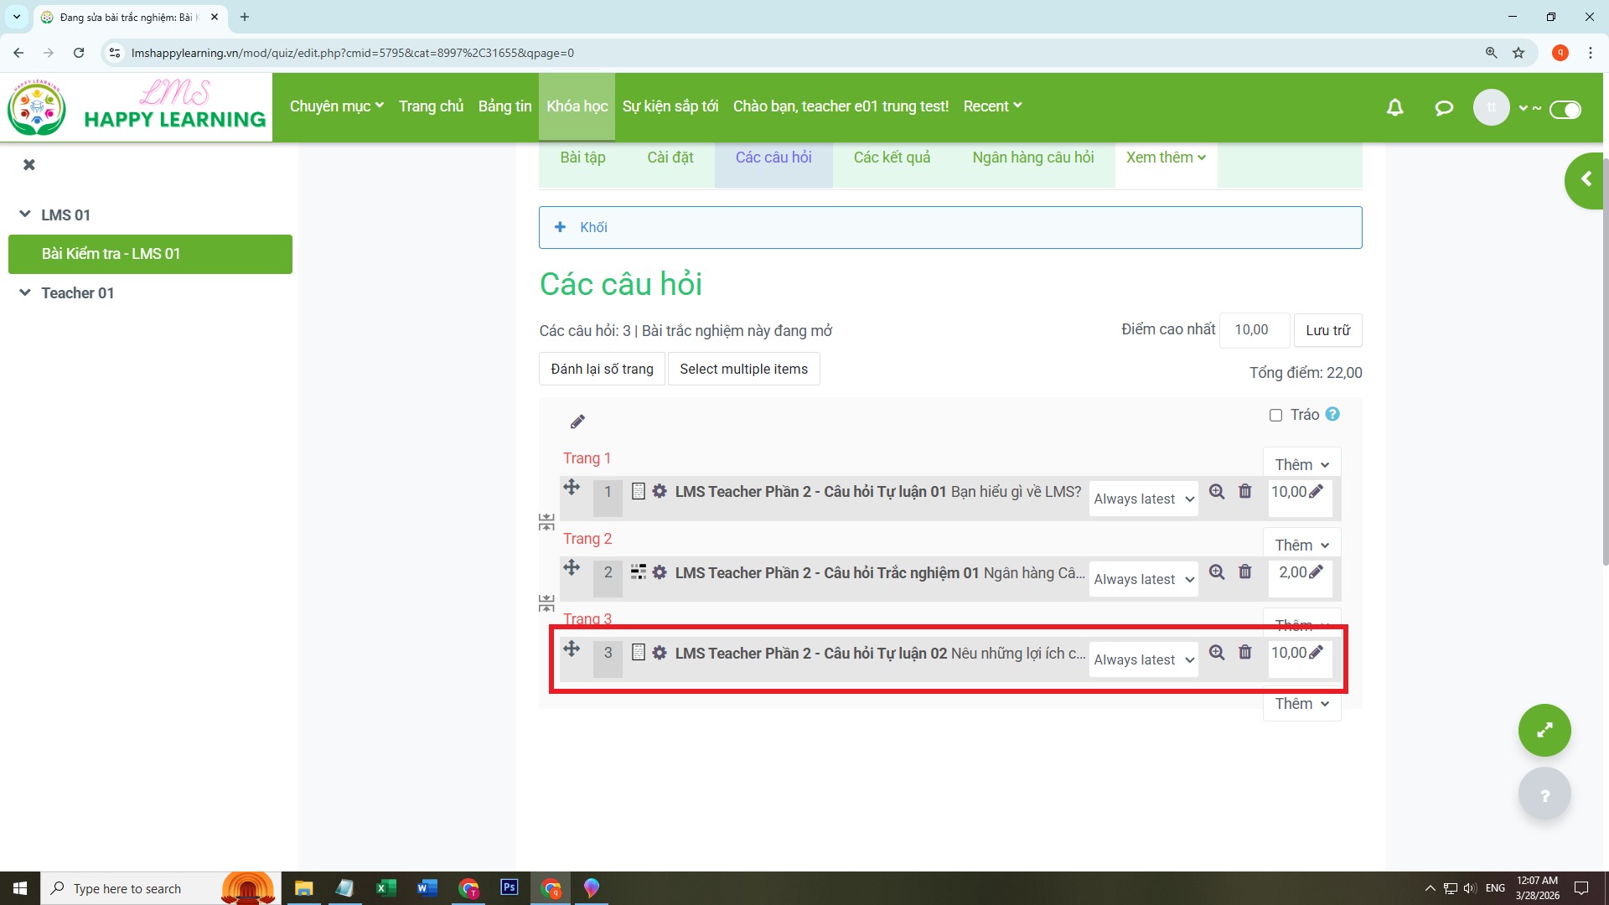Open the Xem thêm dropdown tab

pyautogui.click(x=1166, y=158)
